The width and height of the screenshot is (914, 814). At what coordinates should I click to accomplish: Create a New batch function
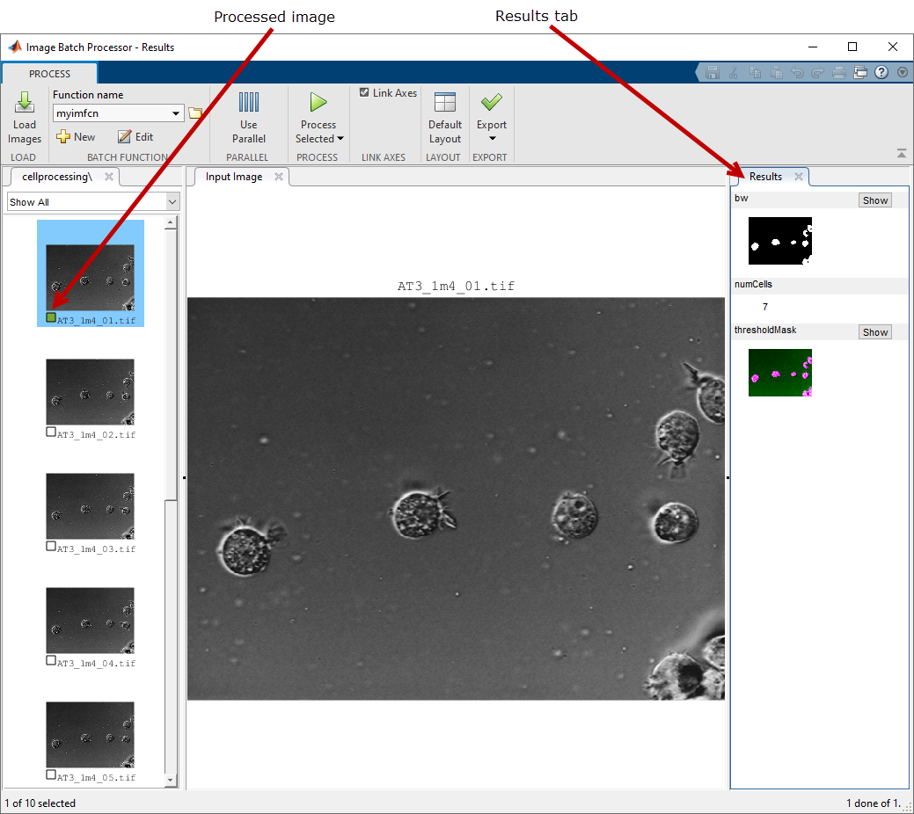(x=76, y=137)
